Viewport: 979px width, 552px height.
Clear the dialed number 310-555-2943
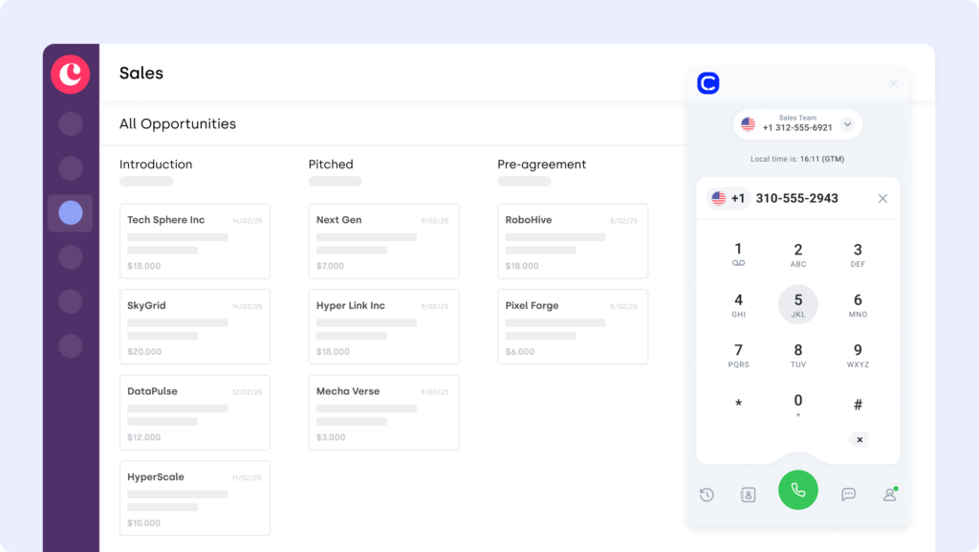[x=882, y=198]
